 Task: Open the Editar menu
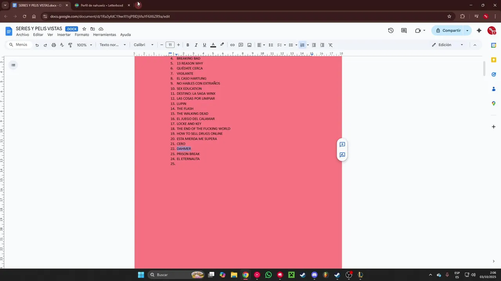[38, 35]
